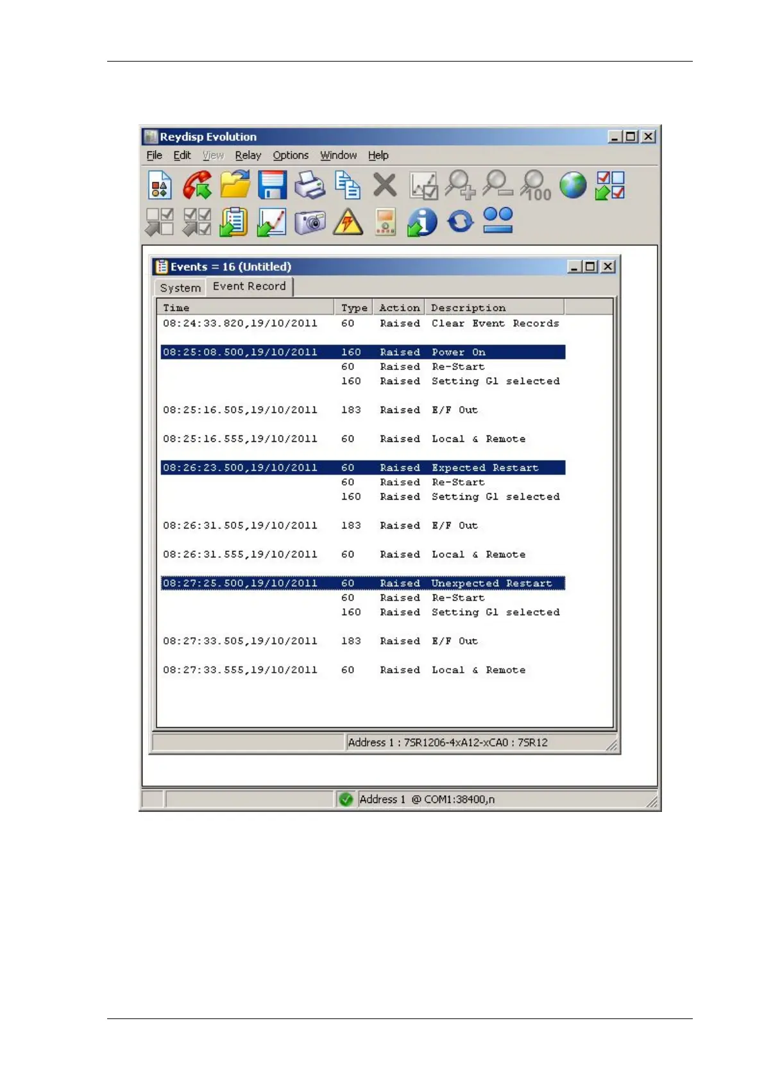Viewport: 764px width, 1080px height.
Task: Click the greyed View menu
Action: coord(213,155)
